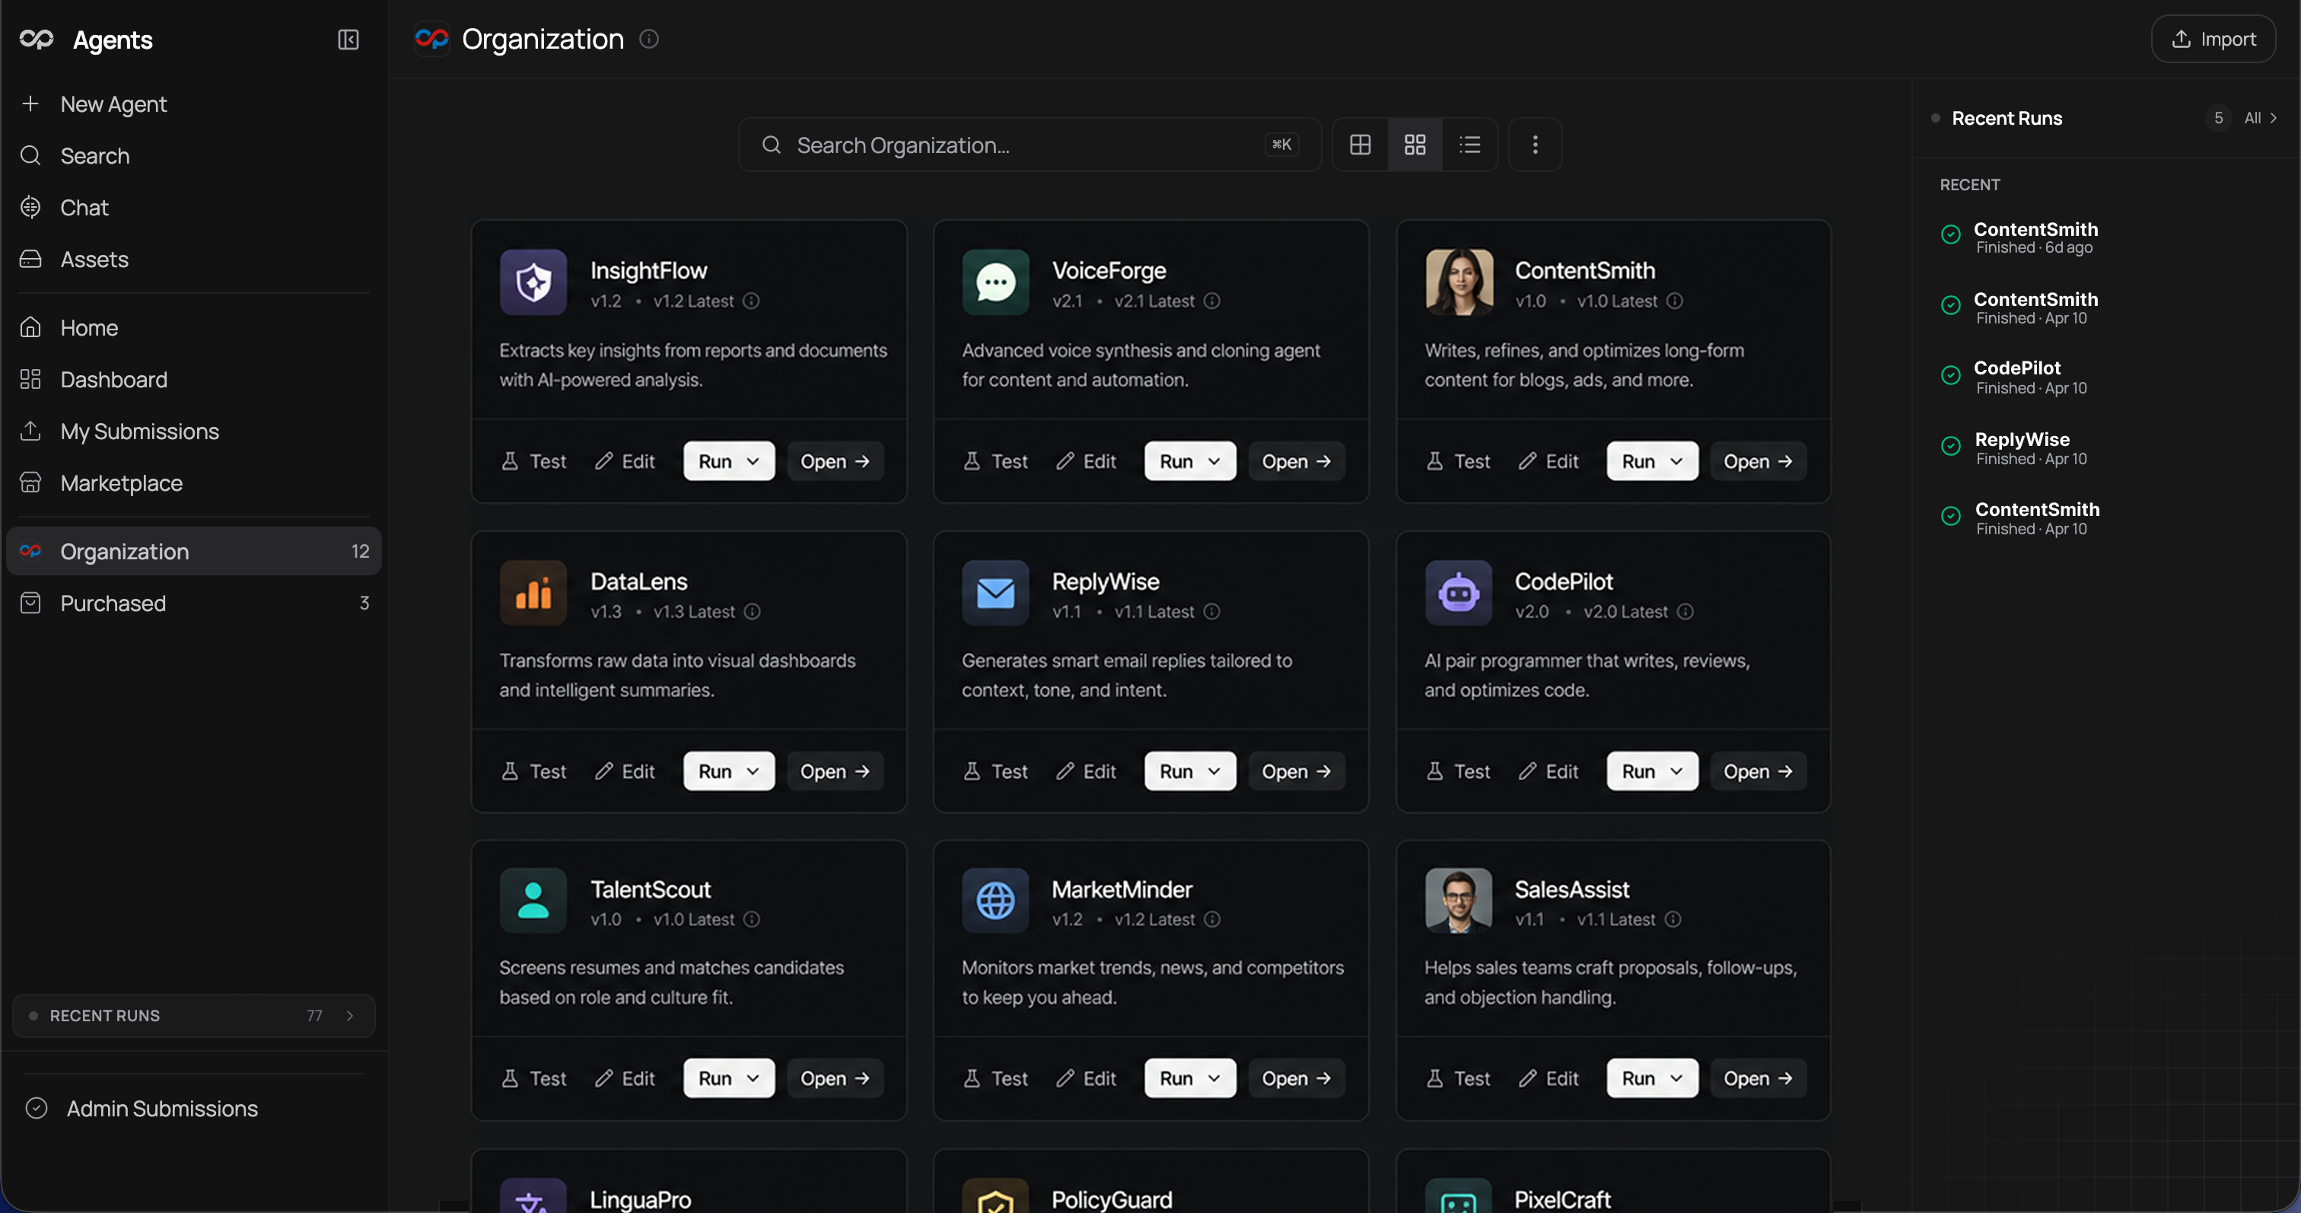Open Chat from the sidebar

(x=194, y=207)
